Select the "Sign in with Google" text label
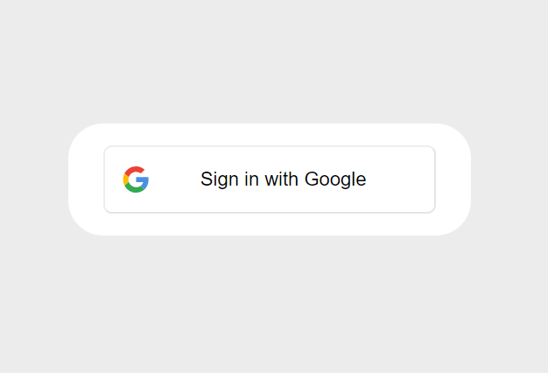This screenshot has width=548, height=373. [x=283, y=179]
